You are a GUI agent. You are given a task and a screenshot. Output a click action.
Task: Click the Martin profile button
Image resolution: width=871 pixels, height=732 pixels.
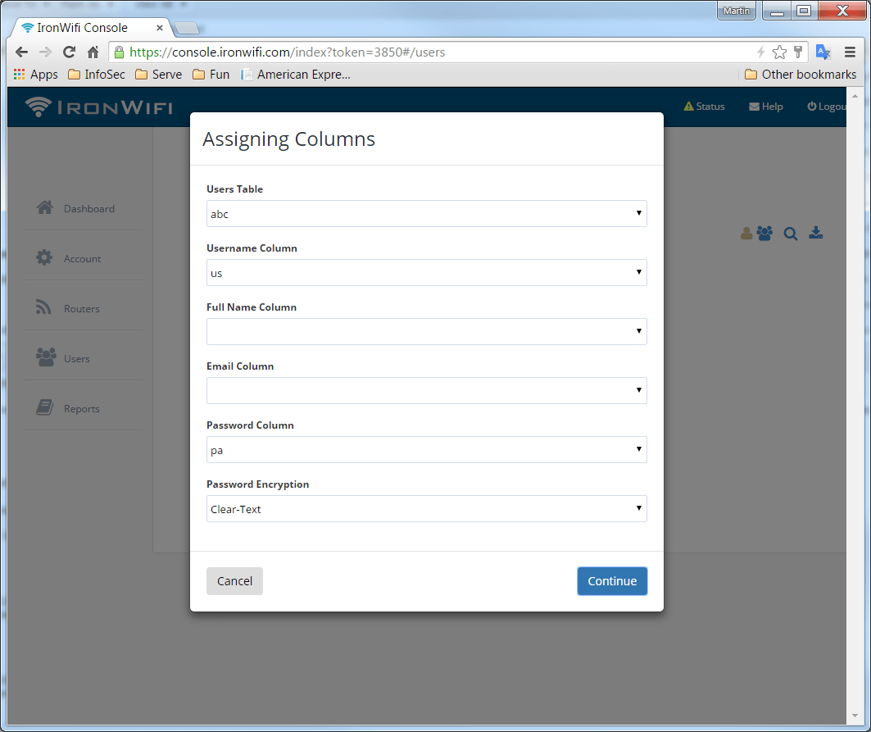click(x=737, y=11)
